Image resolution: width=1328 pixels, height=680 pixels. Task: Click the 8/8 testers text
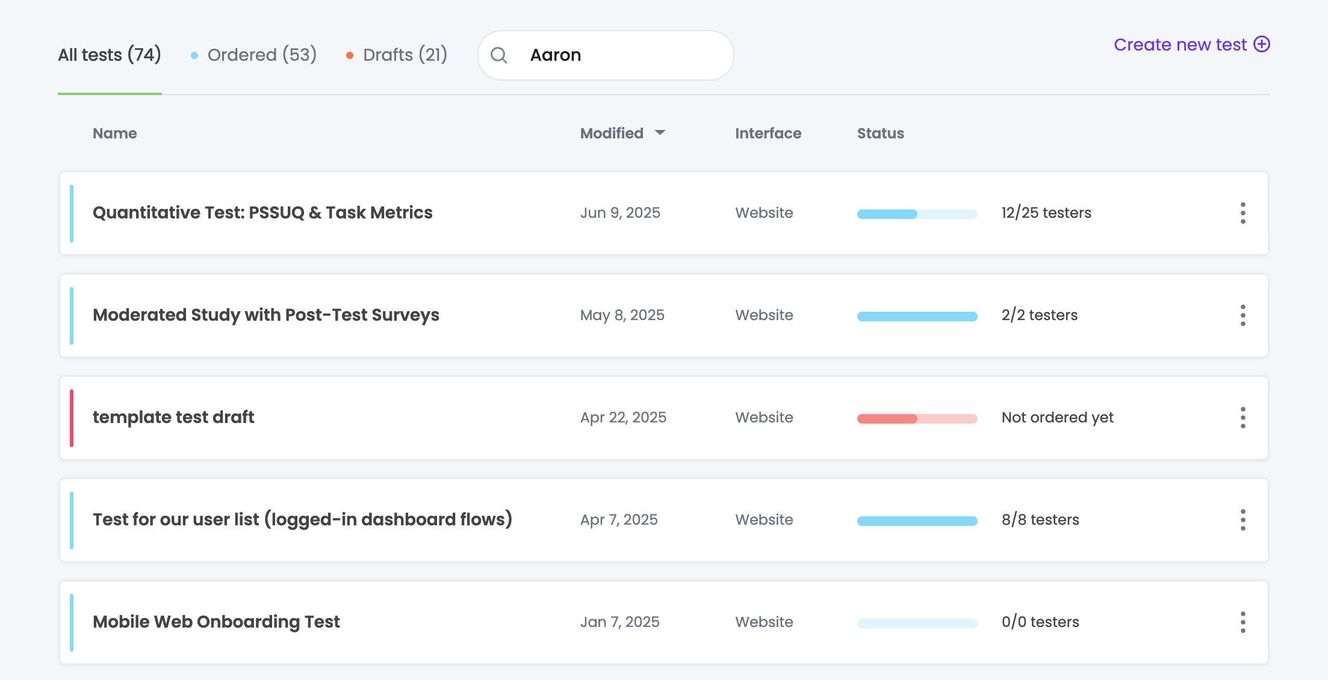pyautogui.click(x=1040, y=519)
